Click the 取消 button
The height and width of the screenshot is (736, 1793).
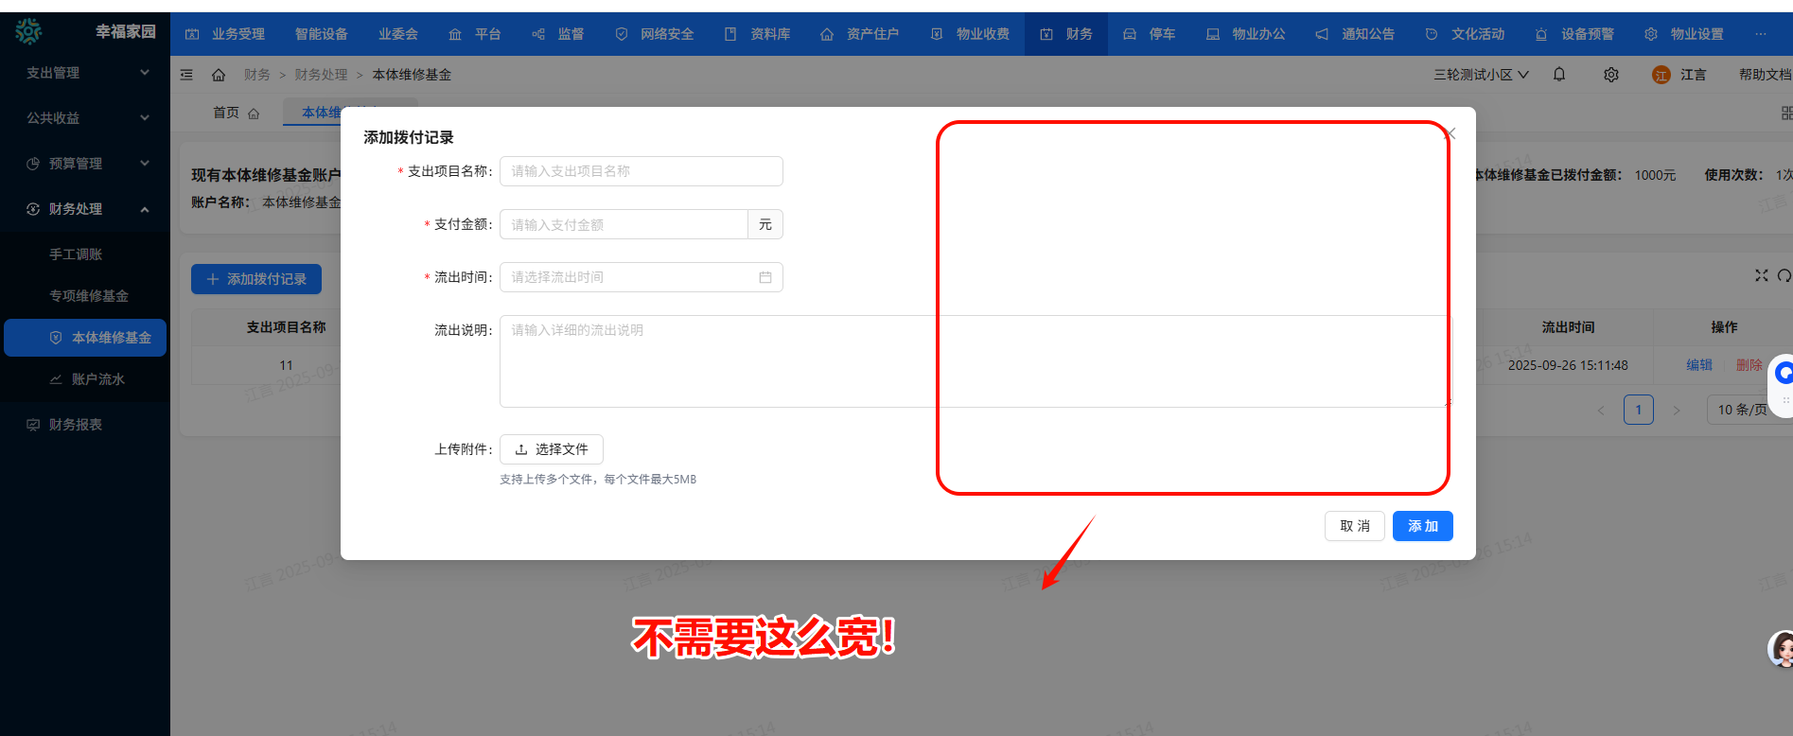[1355, 526]
